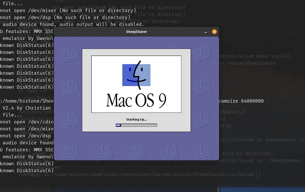Click the Mac OS 9 Finder face logo
305x192 pixels.
tap(136, 75)
